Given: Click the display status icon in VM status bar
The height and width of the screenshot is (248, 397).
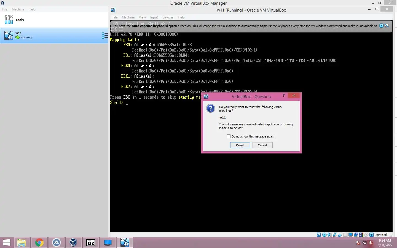Looking at the screenshot, I should (x=351, y=235).
